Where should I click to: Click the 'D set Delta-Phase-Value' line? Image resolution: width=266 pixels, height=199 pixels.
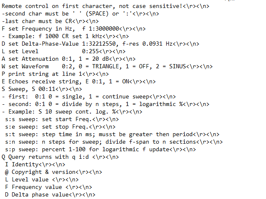(x=100, y=44)
